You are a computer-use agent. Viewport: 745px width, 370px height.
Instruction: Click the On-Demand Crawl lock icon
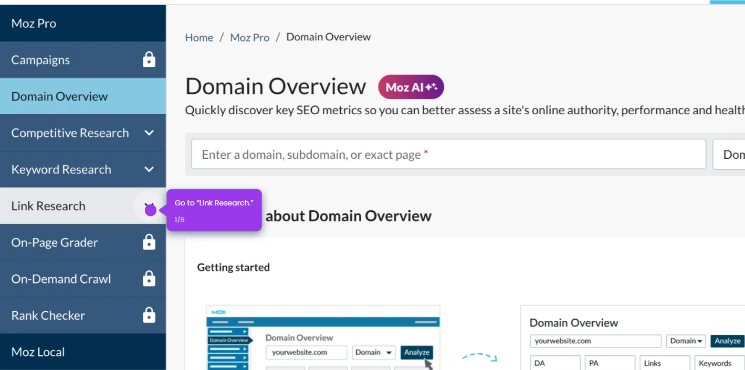(x=149, y=278)
